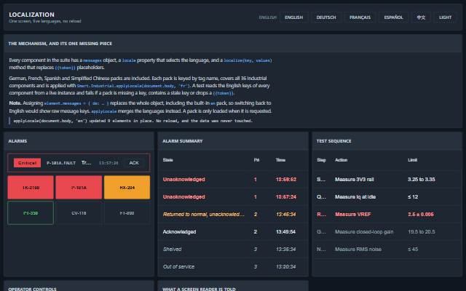Select the Acknowledged alarm summary row
Viewport: 466px width, 291px height.
(233, 232)
